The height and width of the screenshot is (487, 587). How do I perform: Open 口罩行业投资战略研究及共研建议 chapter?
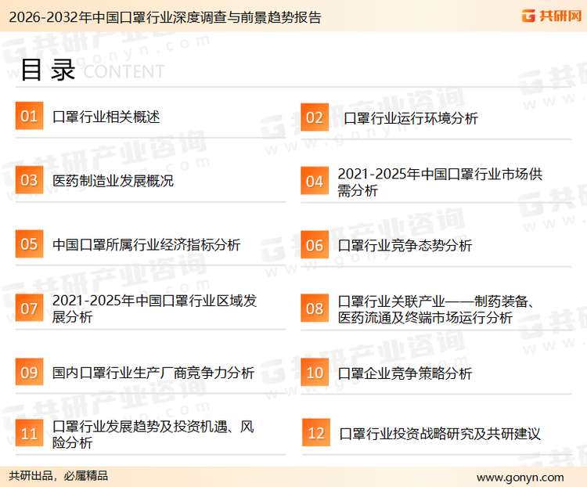tap(440, 434)
